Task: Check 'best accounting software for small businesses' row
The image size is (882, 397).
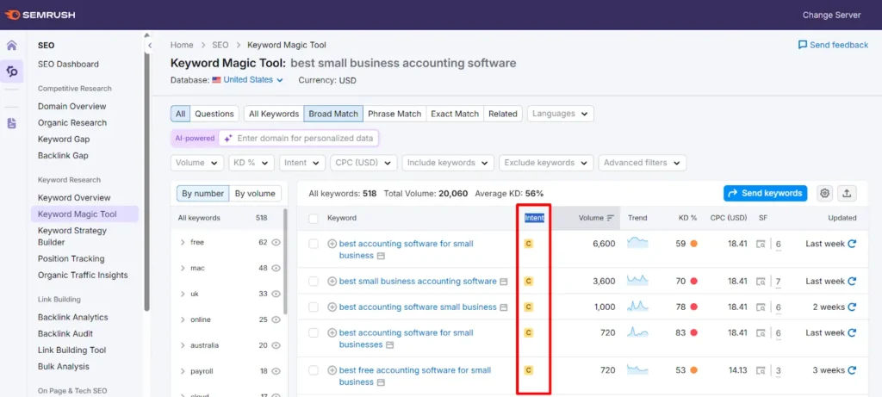Action: 314,333
